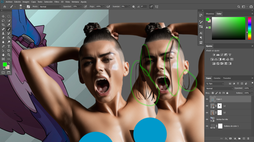Open the Flujo 100% dropdown arrow

click(x=104, y=7)
